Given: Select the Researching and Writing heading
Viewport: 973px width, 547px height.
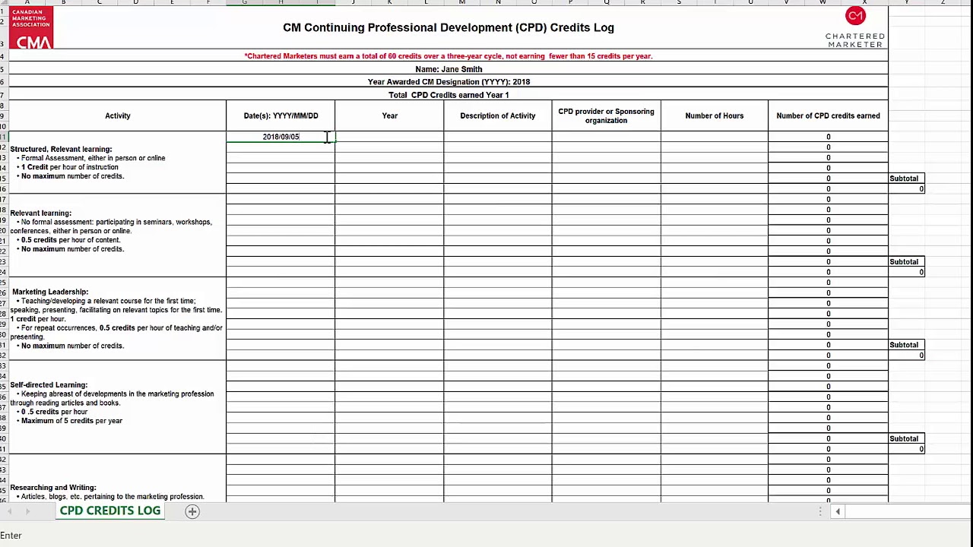Looking at the screenshot, I should (x=53, y=488).
